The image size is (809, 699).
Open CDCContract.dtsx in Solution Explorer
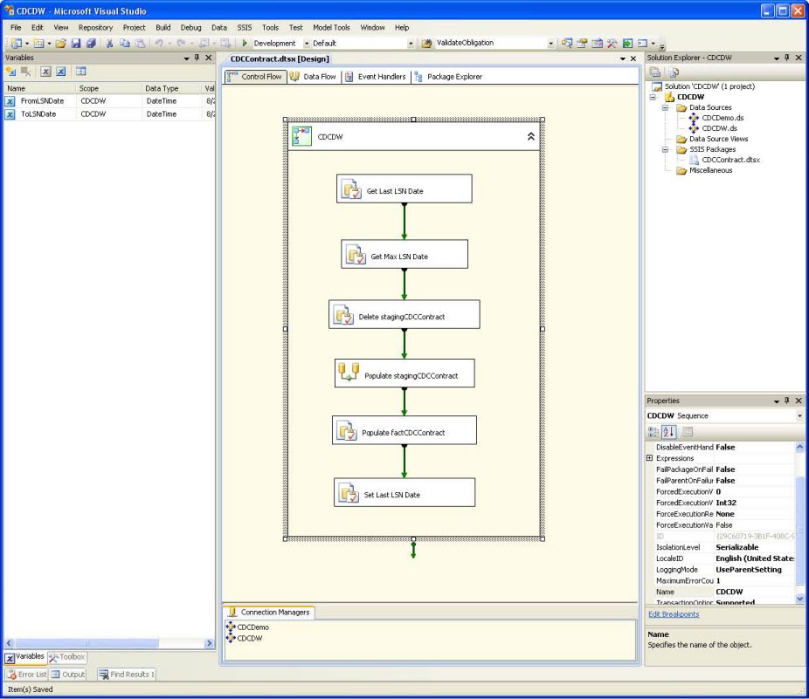click(x=730, y=160)
